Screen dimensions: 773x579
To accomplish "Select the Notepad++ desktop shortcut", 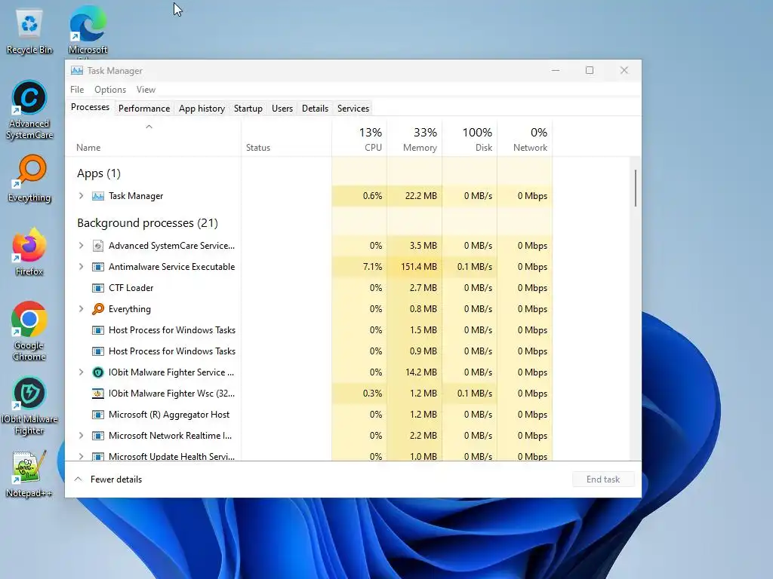I will pyautogui.click(x=29, y=473).
